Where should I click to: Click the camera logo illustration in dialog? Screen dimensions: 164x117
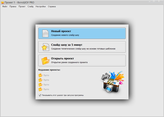click(112, 82)
